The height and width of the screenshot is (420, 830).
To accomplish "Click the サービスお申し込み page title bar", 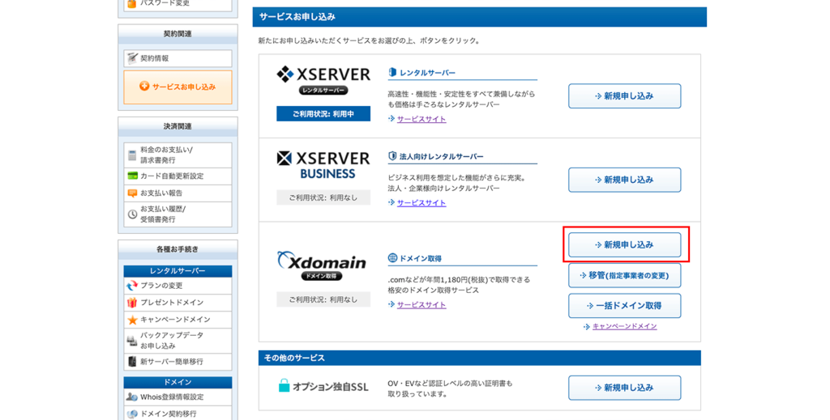I will coord(480,17).
